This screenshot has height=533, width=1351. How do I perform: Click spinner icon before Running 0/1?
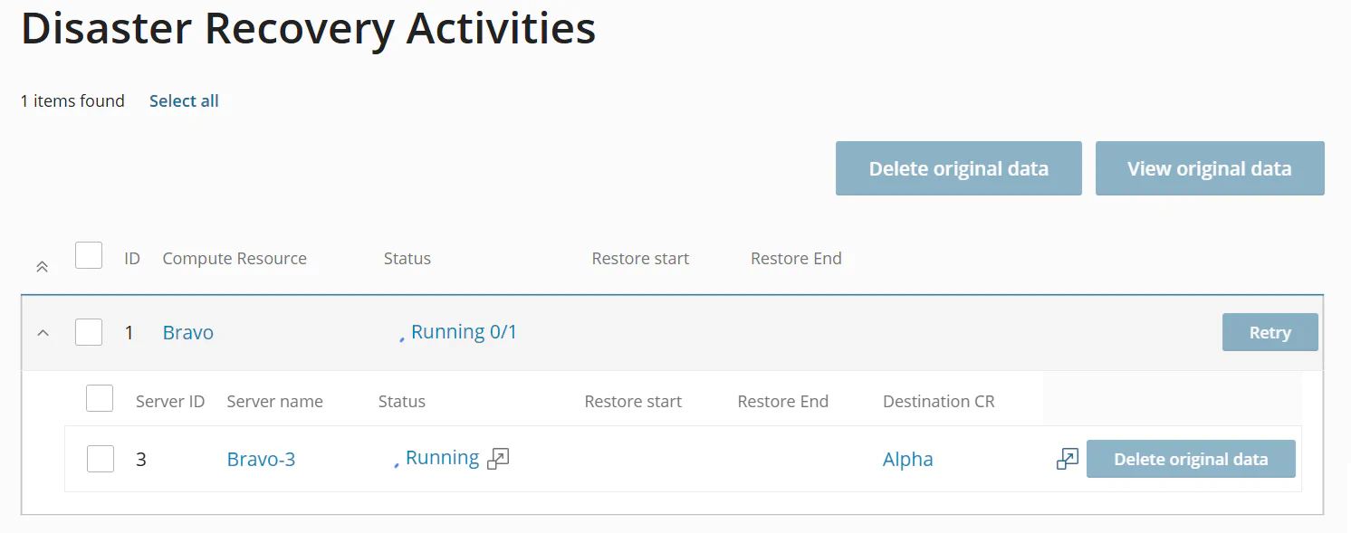402,338
